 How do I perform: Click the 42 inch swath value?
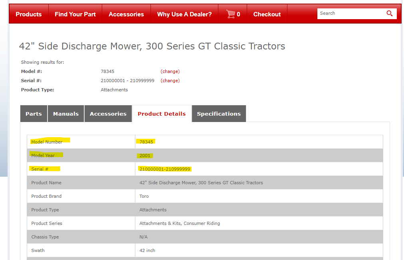(147, 250)
